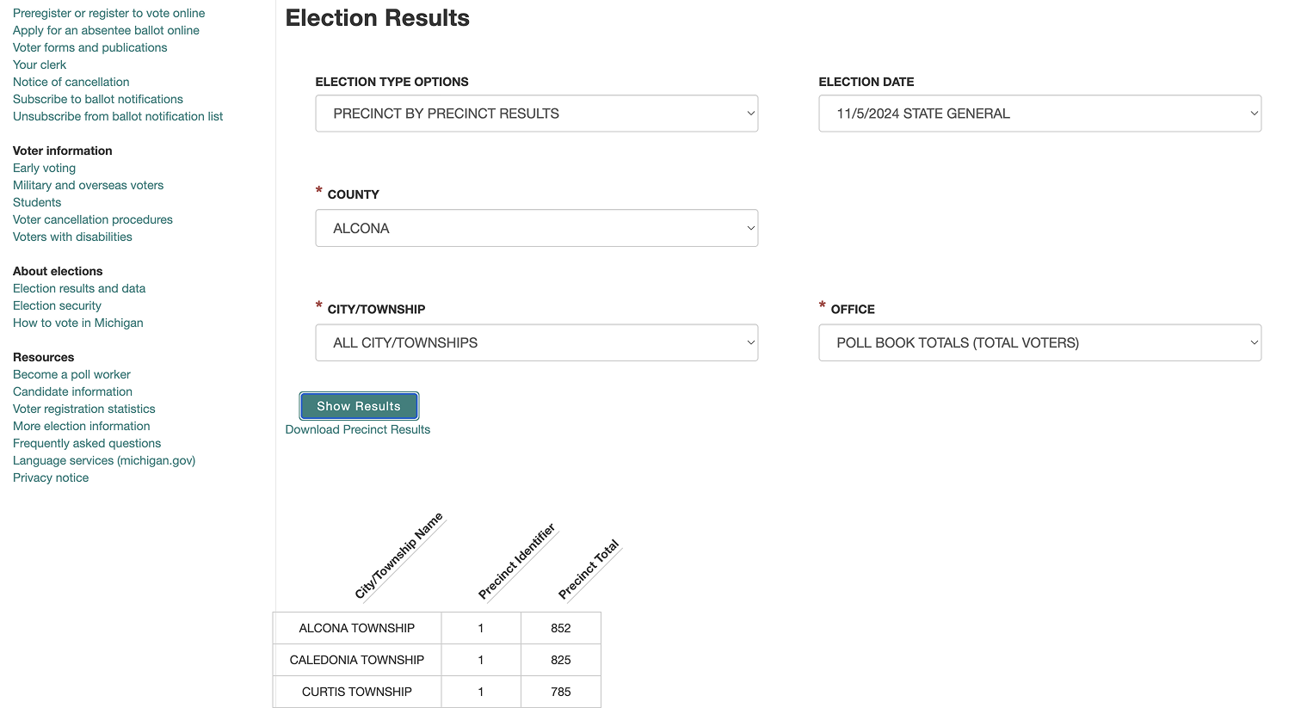
Task: Open Frequently asked questions
Action: coord(87,443)
